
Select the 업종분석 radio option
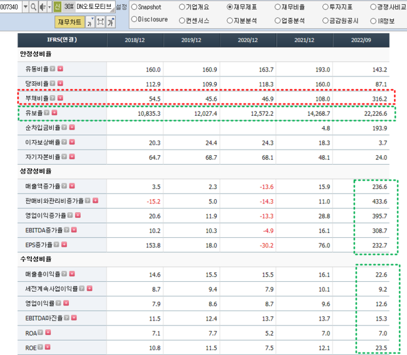point(277,21)
